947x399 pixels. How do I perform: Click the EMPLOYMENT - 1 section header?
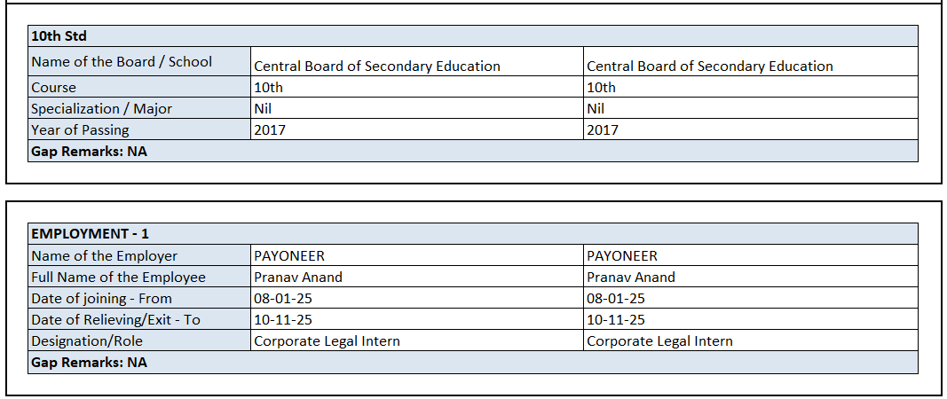pyautogui.click(x=90, y=234)
